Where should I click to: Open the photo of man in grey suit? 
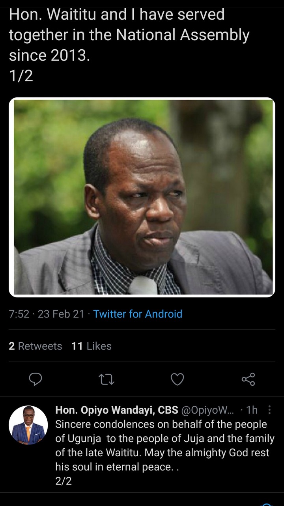(142, 197)
